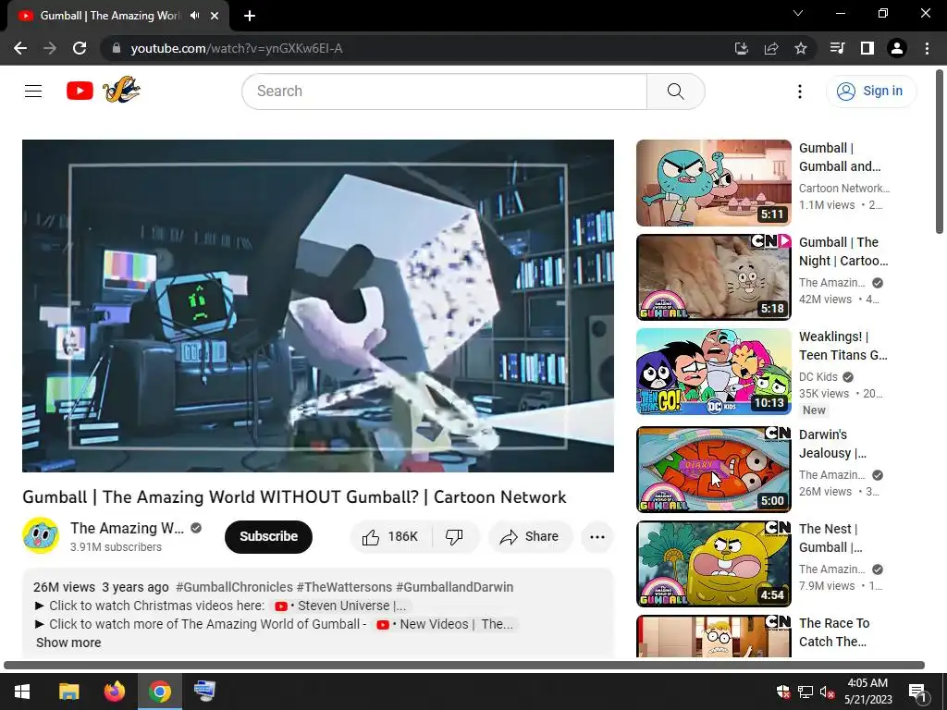Share this Gumball video
Image resolution: width=947 pixels, height=710 pixels.
pos(530,537)
